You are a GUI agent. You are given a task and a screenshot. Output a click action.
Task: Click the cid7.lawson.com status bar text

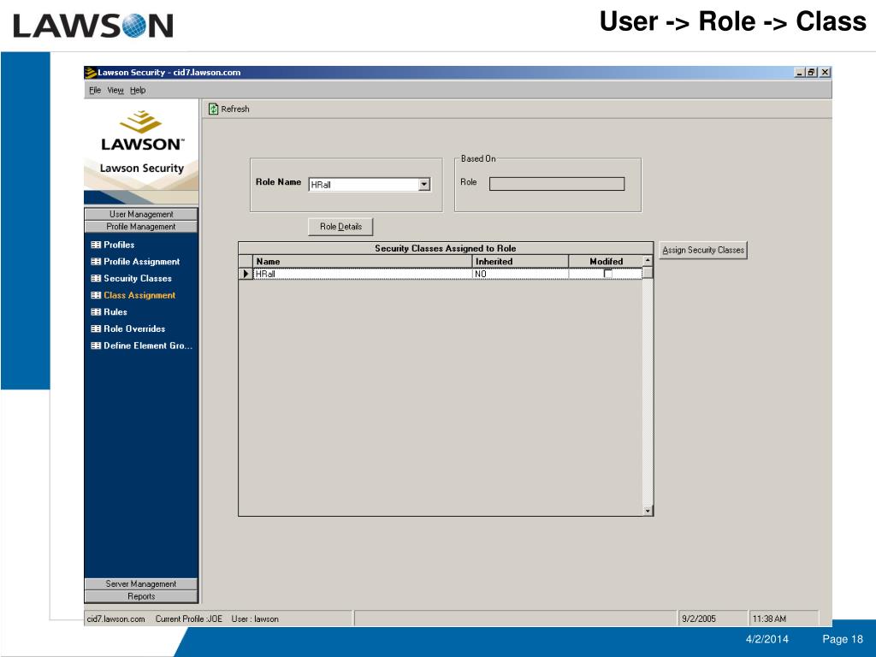click(x=116, y=619)
